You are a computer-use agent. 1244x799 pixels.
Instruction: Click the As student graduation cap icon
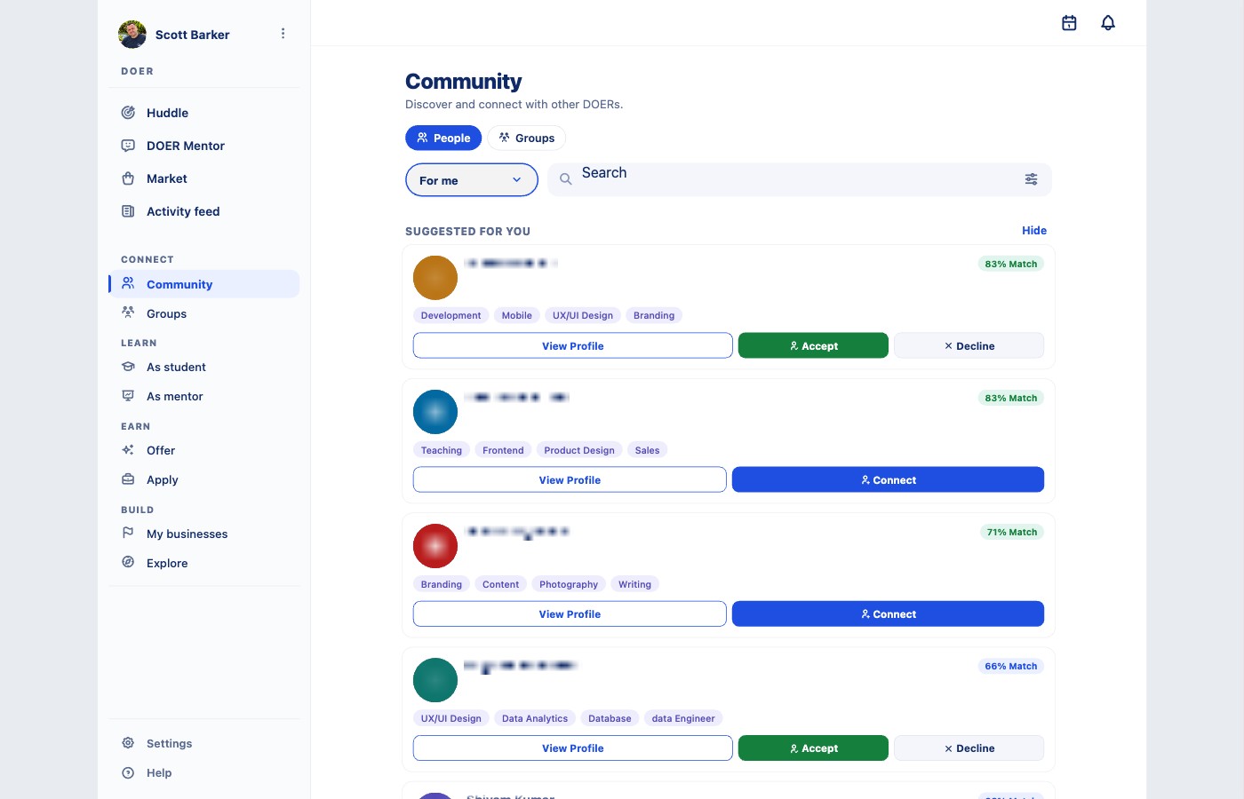click(128, 367)
